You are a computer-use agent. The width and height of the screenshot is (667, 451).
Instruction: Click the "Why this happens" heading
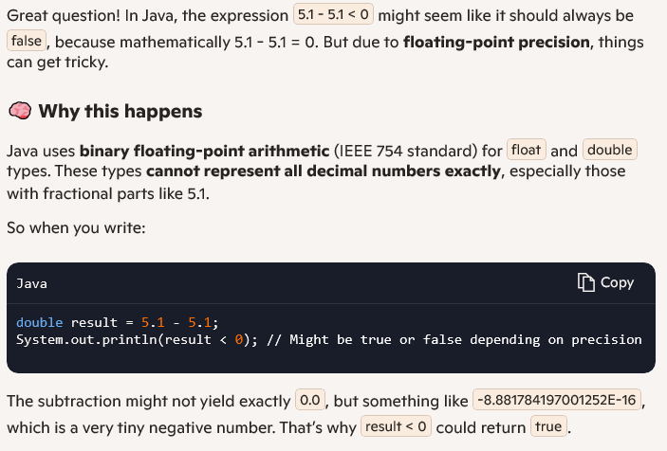pos(120,112)
